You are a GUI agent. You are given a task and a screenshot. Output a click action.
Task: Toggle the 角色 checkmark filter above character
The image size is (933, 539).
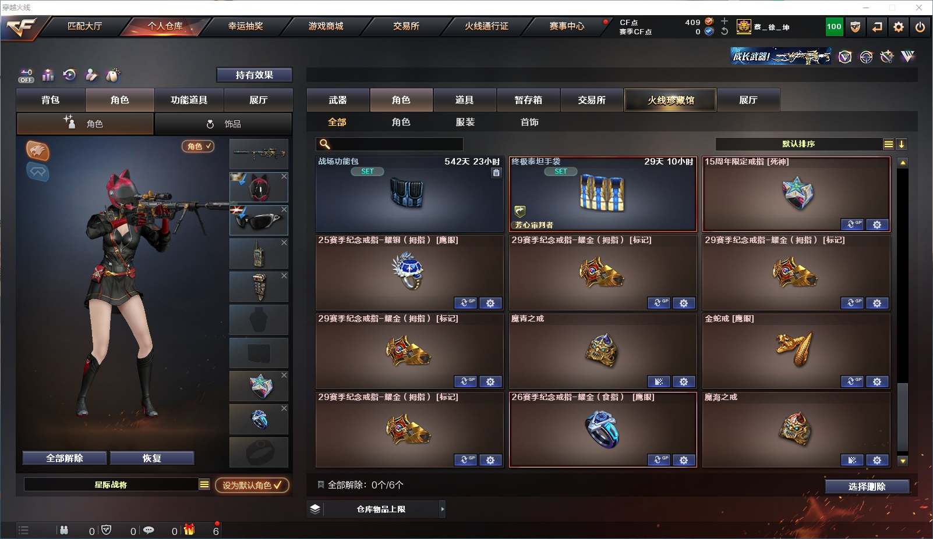(x=198, y=147)
